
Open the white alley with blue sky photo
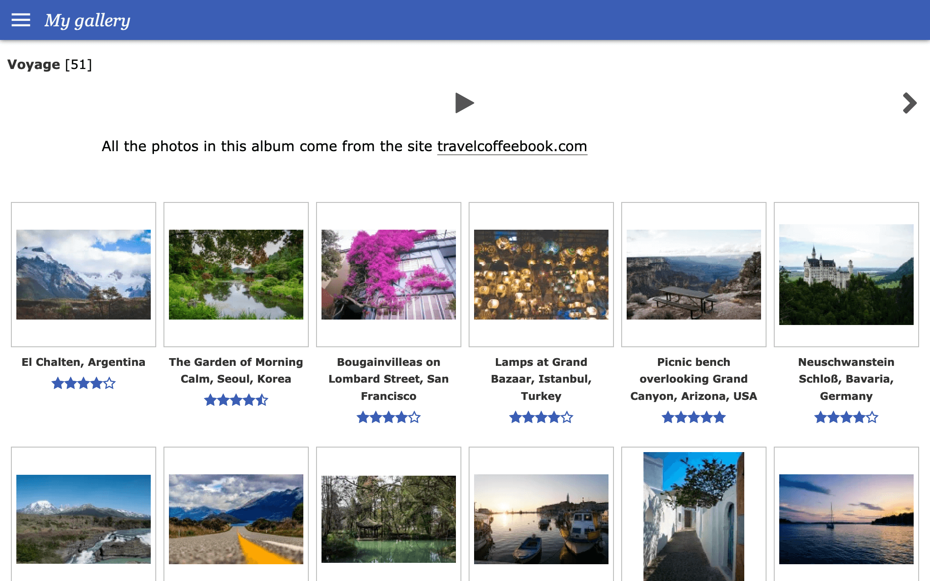click(694, 517)
